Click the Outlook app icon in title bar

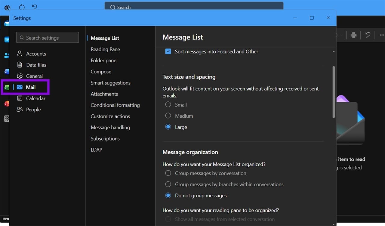point(8,8)
